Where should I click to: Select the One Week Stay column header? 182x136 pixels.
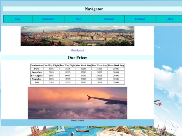tap(84, 65)
